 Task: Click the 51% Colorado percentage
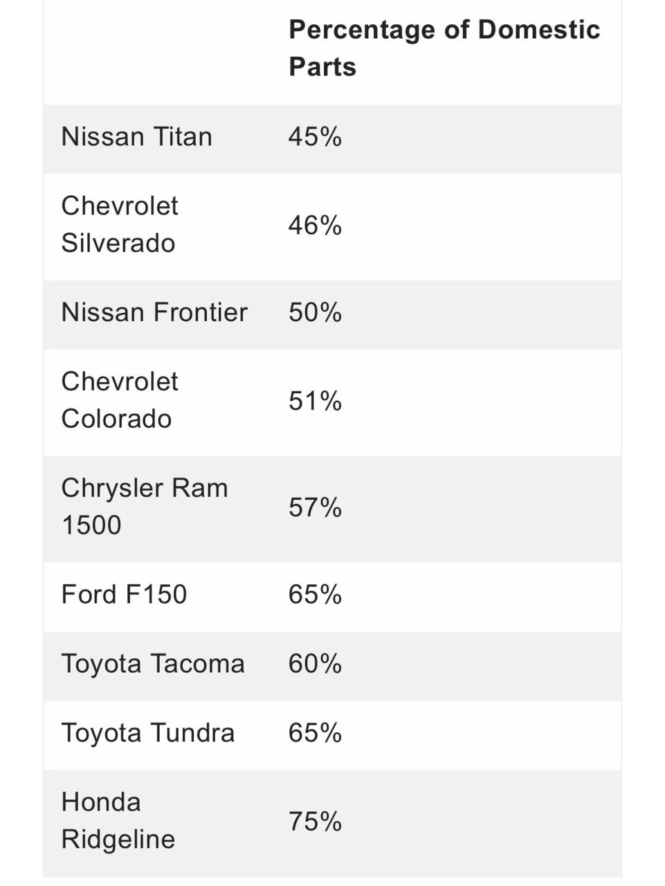(x=315, y=401)
